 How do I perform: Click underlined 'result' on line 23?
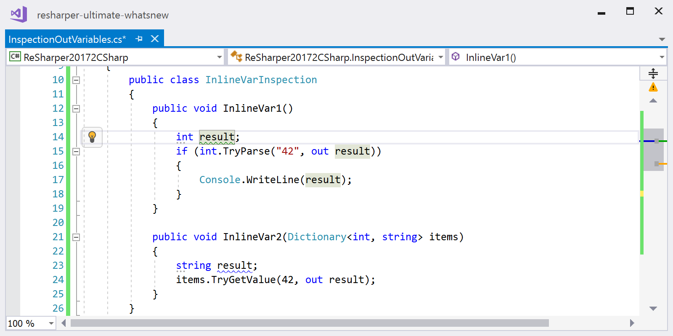(x=234, y=265)
